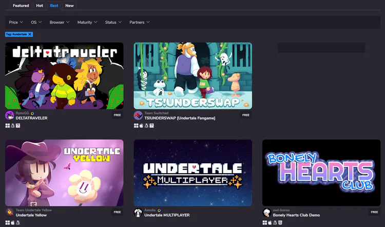385x227 pixels.
Task: Visit the owl-bones developer profile link
Action: tap(281, 210)
